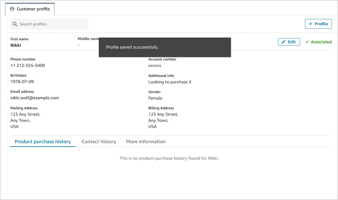
Task: Click the person icon in Customer profile tab
Action: pyautogui.click(x=12, y=9)
